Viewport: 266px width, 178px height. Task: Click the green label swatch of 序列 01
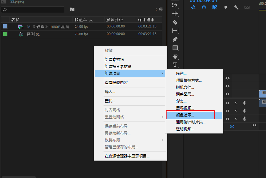click(5, 34)
